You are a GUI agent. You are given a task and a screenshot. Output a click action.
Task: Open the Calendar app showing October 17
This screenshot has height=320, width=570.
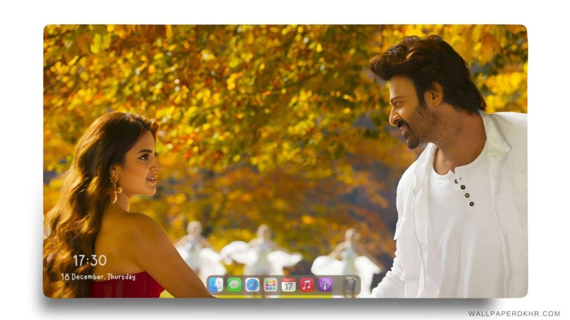pos(289,283)
